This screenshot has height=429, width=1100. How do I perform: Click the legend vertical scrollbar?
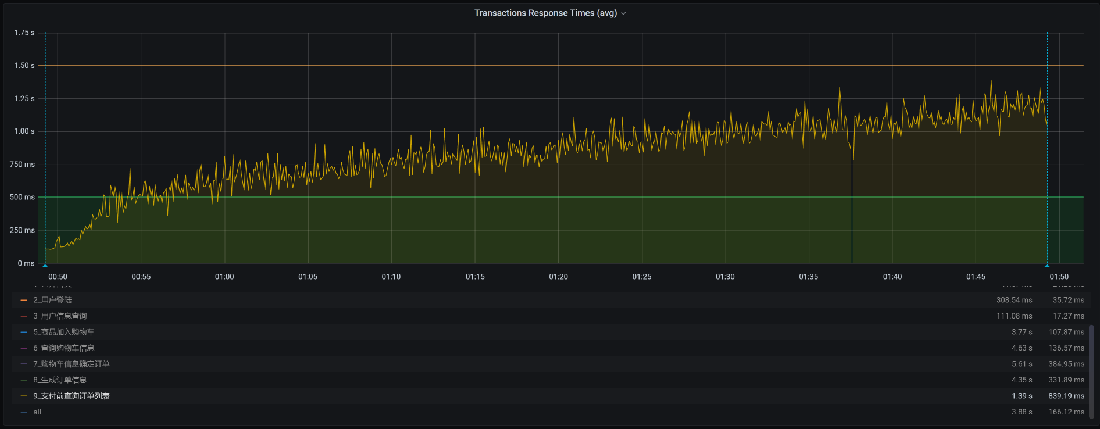[1091, 372]
